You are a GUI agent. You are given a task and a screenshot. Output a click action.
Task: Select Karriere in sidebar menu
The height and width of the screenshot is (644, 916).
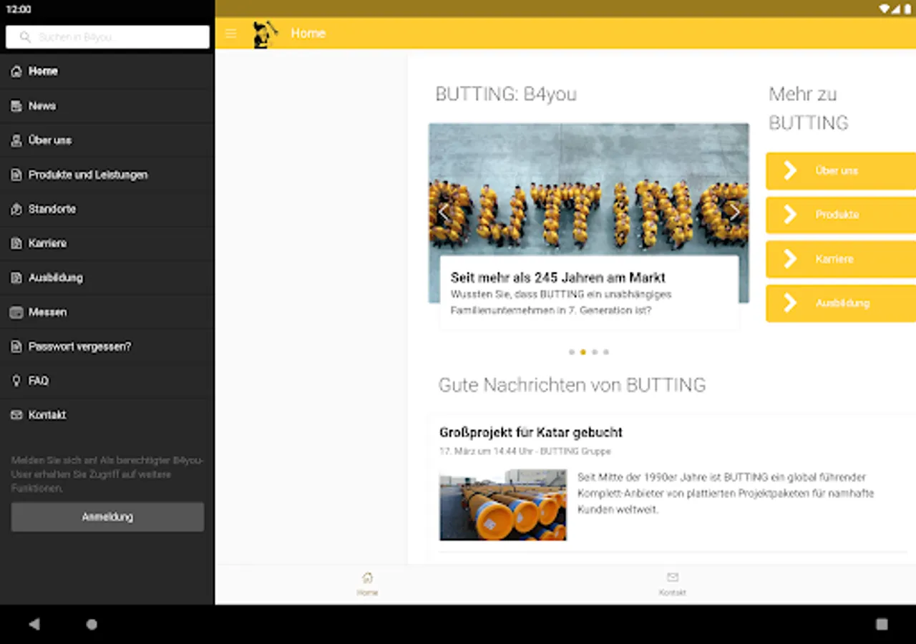107,243
